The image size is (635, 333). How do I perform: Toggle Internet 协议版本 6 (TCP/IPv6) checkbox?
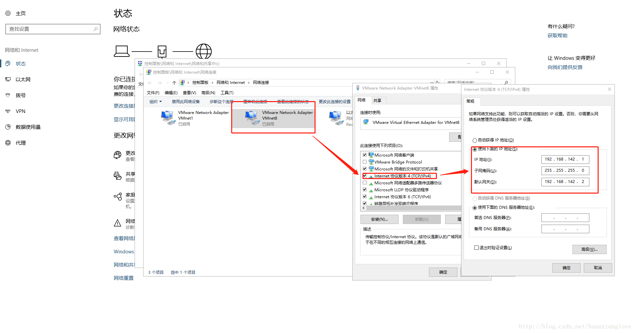364,197
